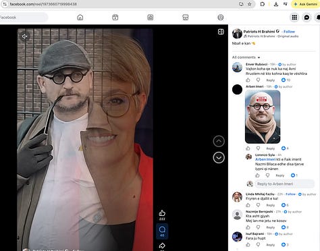320x251 pixels.
Task: Click the Facebook search field
Action: tap(24, 18)
